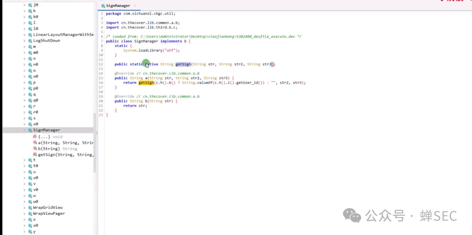472x235 pixels.
Task: Click package com.sichuanol.cbgc.util line
Action: coord(141,14)
